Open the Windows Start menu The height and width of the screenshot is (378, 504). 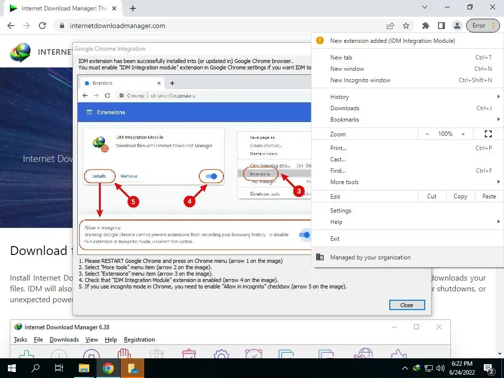point(12,368)
